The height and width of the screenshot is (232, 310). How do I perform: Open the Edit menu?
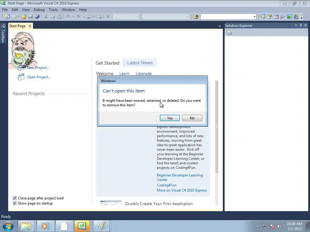click(15, 10)
